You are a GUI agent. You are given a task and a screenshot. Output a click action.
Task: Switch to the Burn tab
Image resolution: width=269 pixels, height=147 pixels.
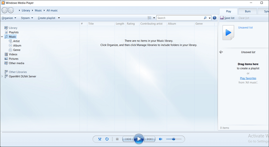[x=247, y=11]
